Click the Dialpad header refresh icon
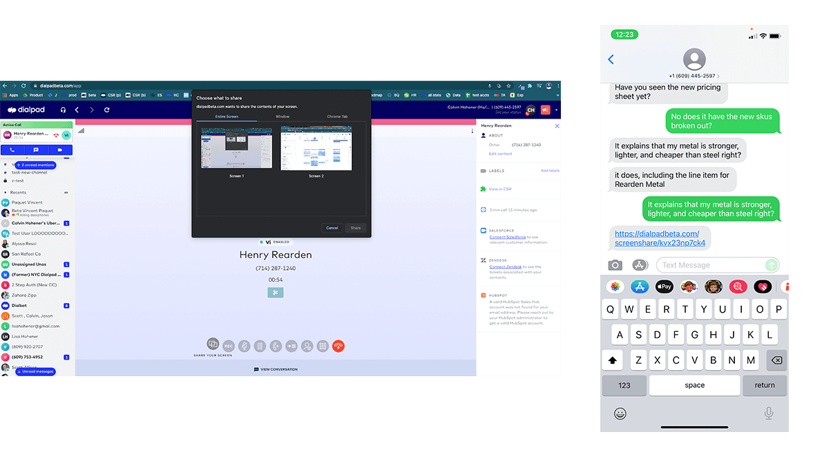Viewport: 813px width, 470px height. coord(107,110)
